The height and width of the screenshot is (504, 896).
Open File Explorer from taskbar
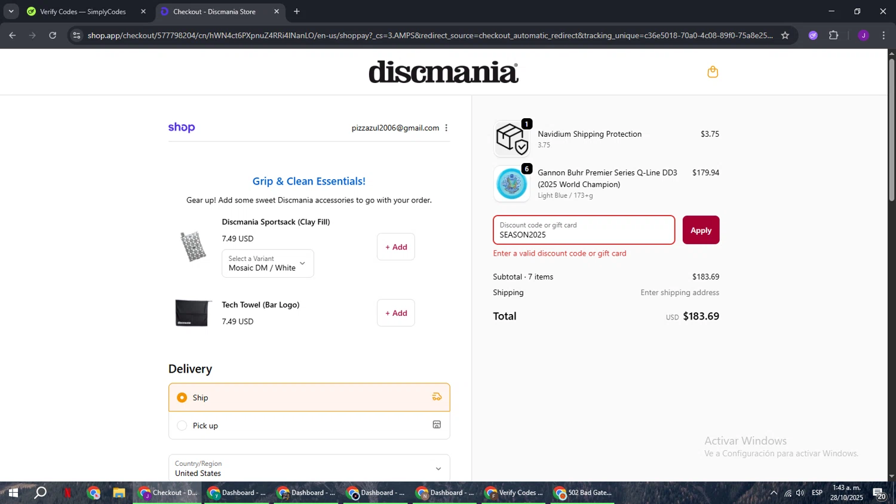(119, 493)
